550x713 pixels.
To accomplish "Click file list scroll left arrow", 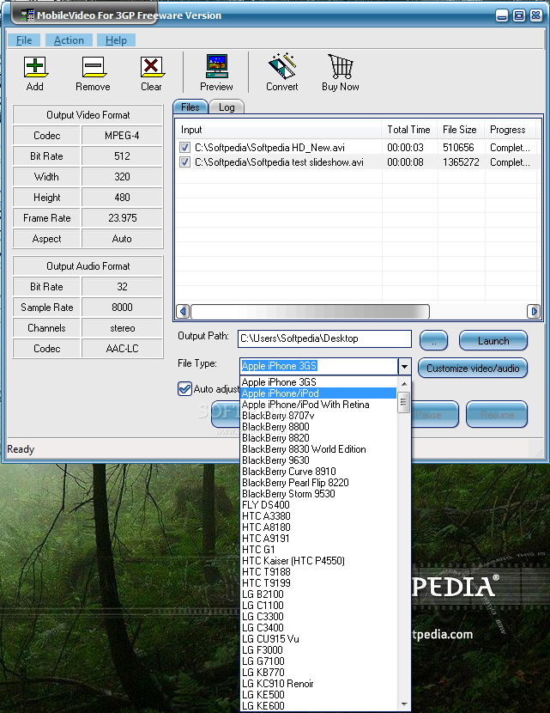I will pyautogui.click(x=183, y=312).
